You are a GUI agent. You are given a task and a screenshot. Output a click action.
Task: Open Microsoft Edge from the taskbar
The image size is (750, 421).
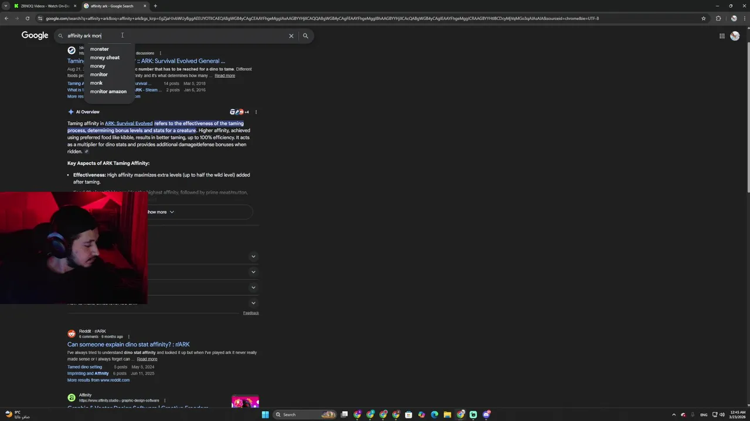[x=434, y=415]
